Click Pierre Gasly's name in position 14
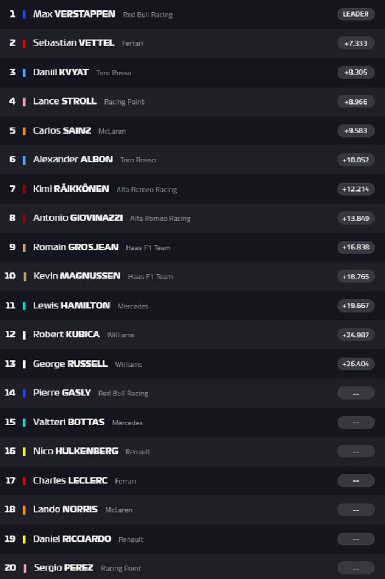The width and height of the screenshot is (385, 579). [62, 392]
